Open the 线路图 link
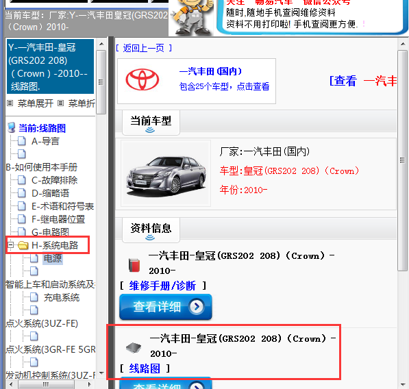This screenshot has height=389, width=409. click(x=145, y=368)
